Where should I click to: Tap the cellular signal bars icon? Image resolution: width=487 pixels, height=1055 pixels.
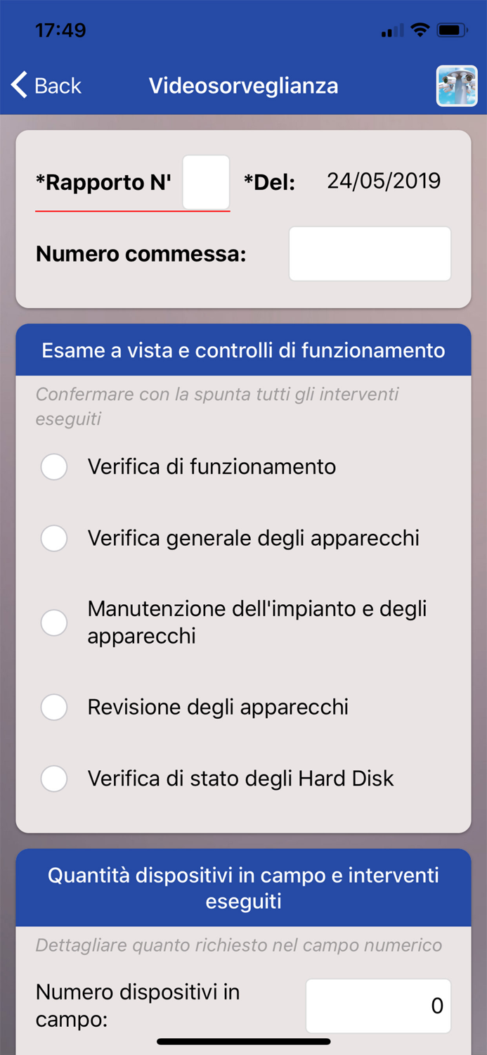[391, 31]
